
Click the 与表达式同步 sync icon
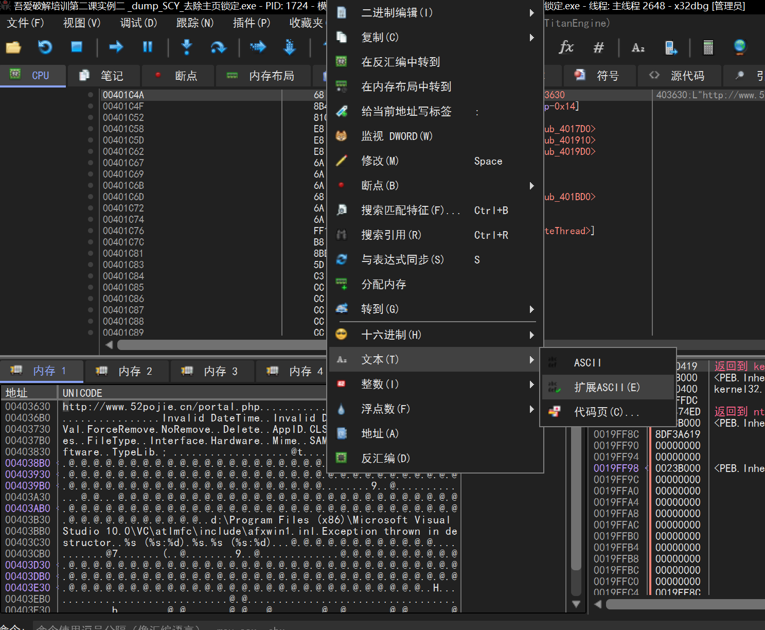(x=342, y=259)
